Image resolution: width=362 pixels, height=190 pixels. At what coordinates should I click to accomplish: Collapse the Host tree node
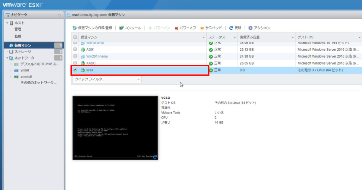tap(7, 23)
